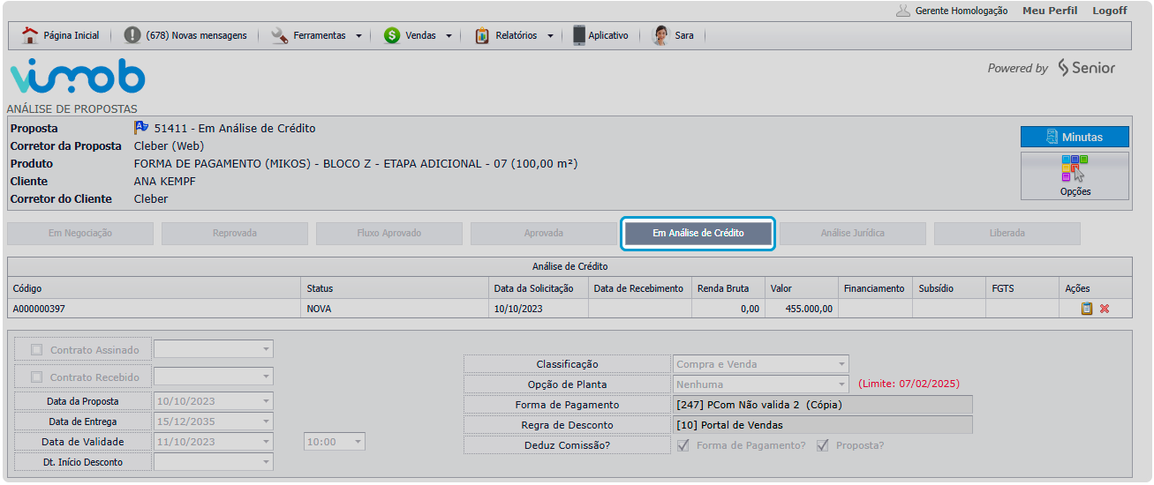The width and height of the screenshot is (1154, 485).
Task: Open Relatórios menu
Action: tap(517, 36)
